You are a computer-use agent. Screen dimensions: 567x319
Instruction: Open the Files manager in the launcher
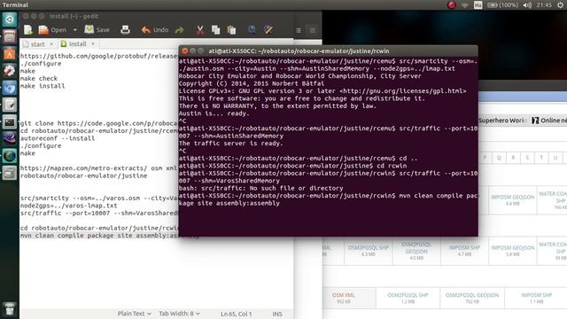click(x=10, y=36)
